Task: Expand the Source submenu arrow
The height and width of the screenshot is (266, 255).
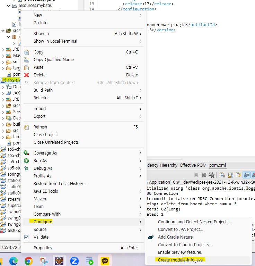Action: [140, 230]
